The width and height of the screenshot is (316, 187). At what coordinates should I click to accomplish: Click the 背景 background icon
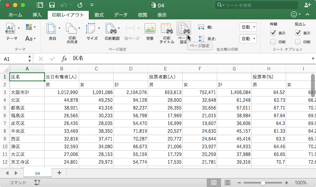(150, 28)
